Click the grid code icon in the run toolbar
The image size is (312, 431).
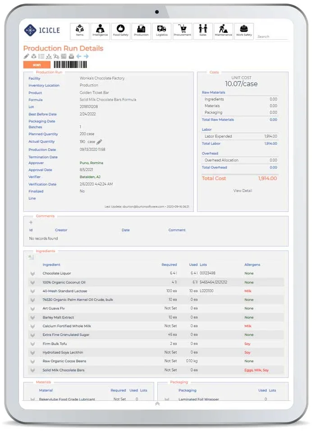pyautogui.click(x=64, y=56)
